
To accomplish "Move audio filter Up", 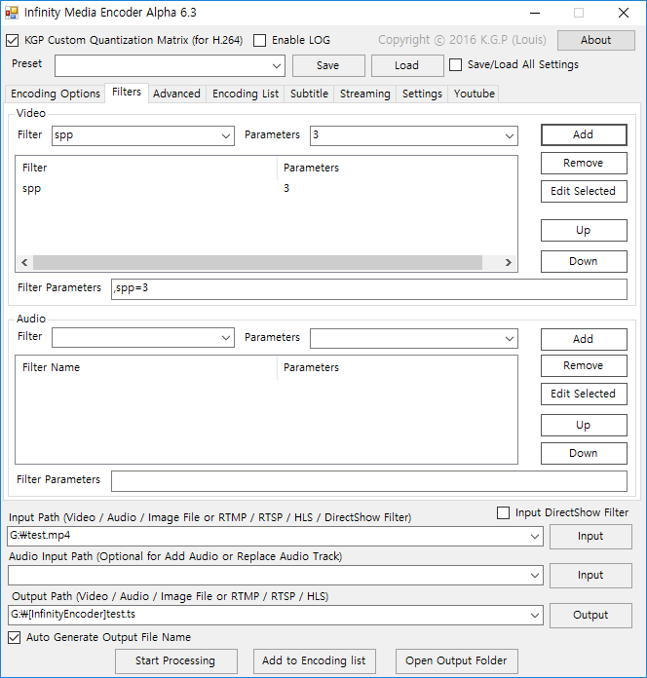I will 584,425.
